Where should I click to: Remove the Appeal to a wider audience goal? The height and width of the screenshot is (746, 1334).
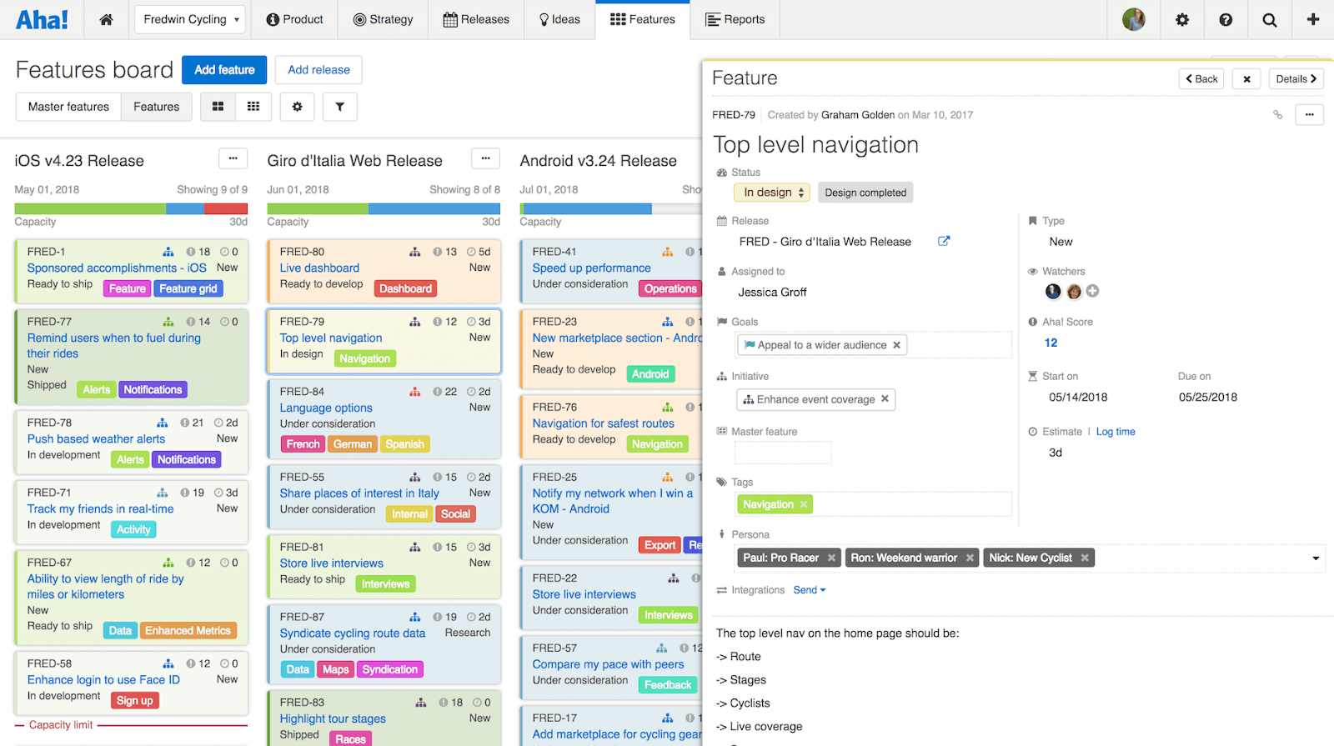click(x=896, y=345)
